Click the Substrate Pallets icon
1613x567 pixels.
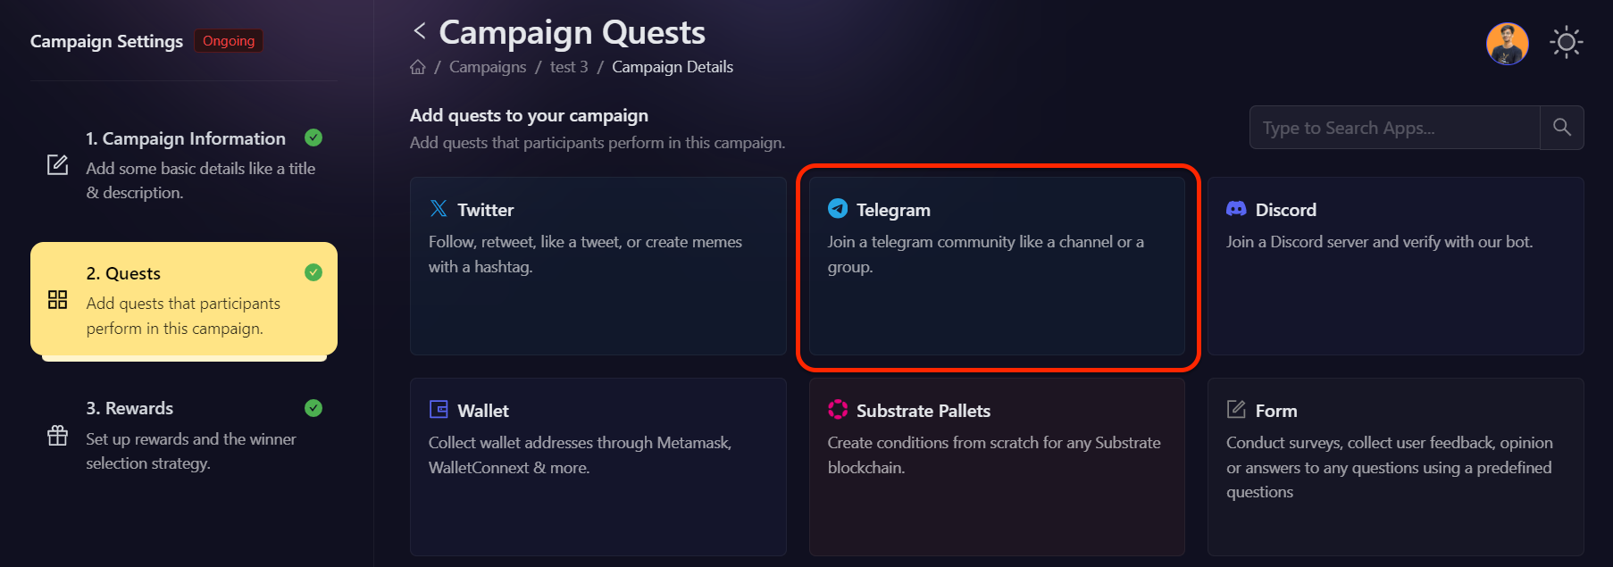pyautogui.click(x=838, y=410)
